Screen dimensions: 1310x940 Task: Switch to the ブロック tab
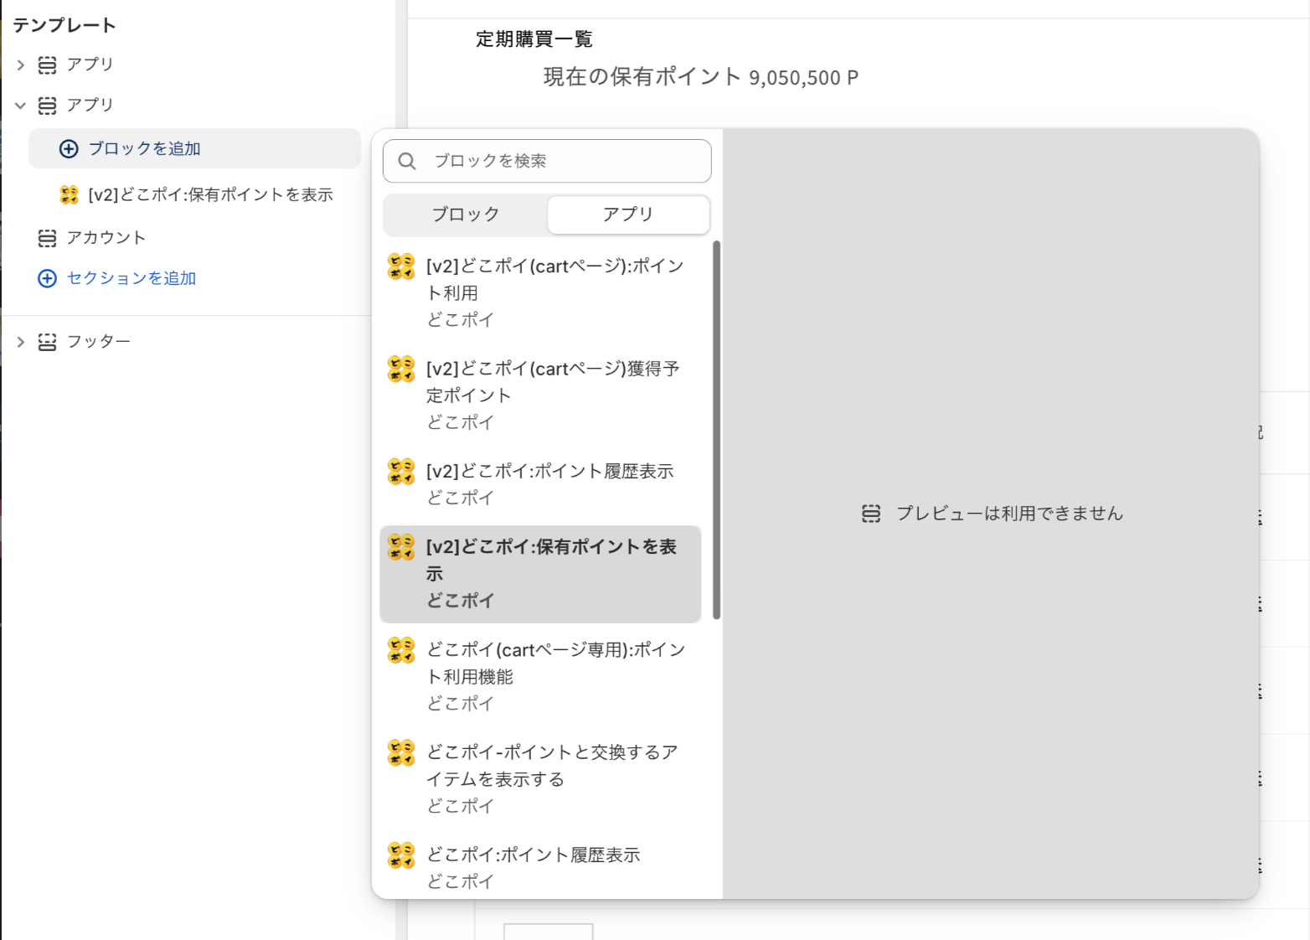click(466, 214)
